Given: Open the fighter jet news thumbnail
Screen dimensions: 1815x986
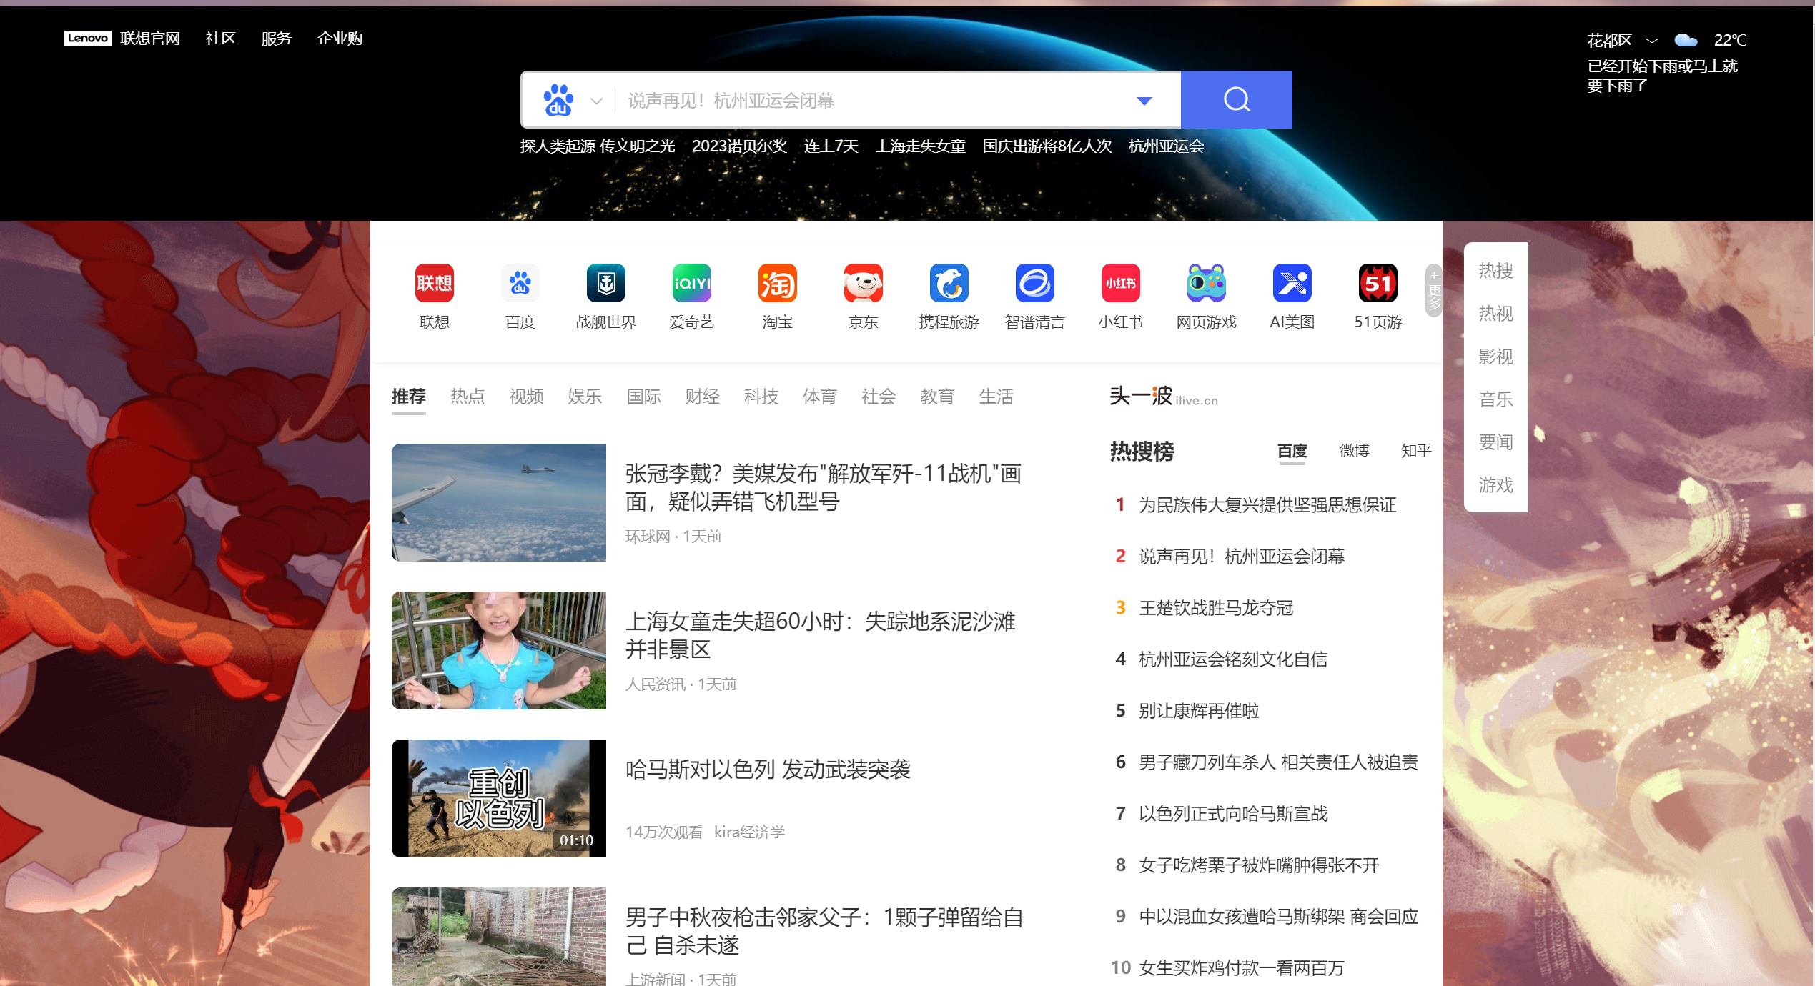Looking at the screenshot, I should tap(498, 502).
